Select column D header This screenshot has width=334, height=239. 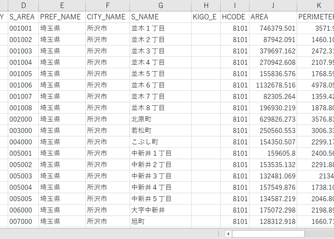(23, 5)
